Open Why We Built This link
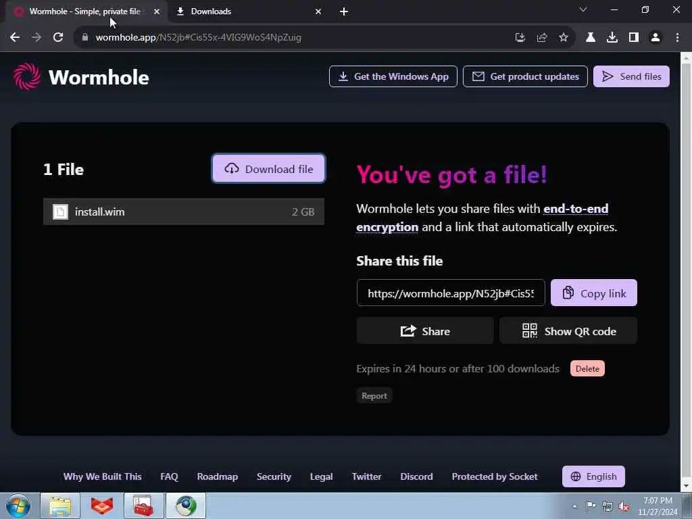 tap(103, 476)
